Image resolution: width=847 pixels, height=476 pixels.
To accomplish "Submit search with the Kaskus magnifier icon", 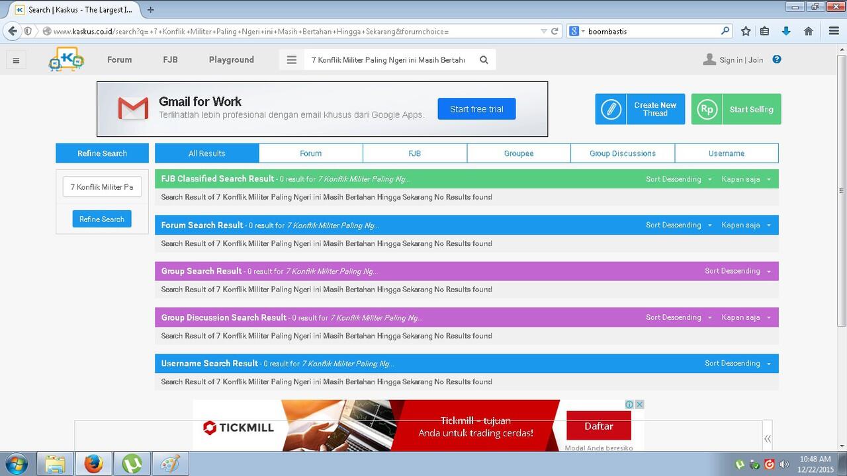I will coord(484,59).
